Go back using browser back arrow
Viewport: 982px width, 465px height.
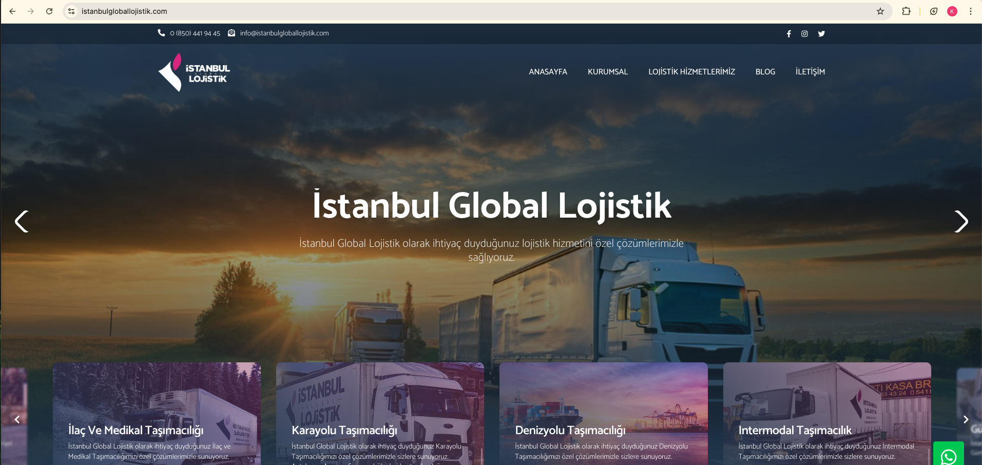(12, 11)
